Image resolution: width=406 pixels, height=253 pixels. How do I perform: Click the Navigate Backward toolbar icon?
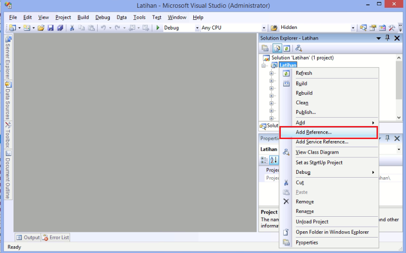click(x=132, y=28)
